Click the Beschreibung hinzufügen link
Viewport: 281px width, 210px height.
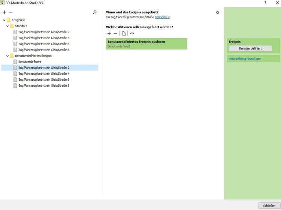(245, 58)
